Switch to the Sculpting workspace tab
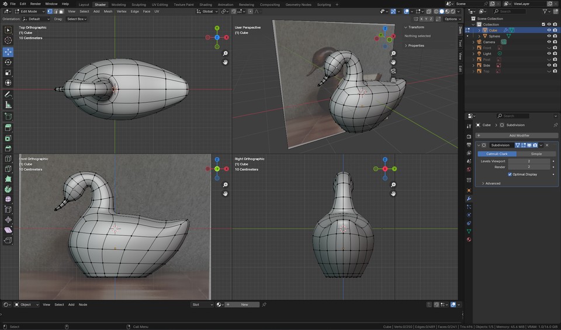 click(x=140, y=4)
